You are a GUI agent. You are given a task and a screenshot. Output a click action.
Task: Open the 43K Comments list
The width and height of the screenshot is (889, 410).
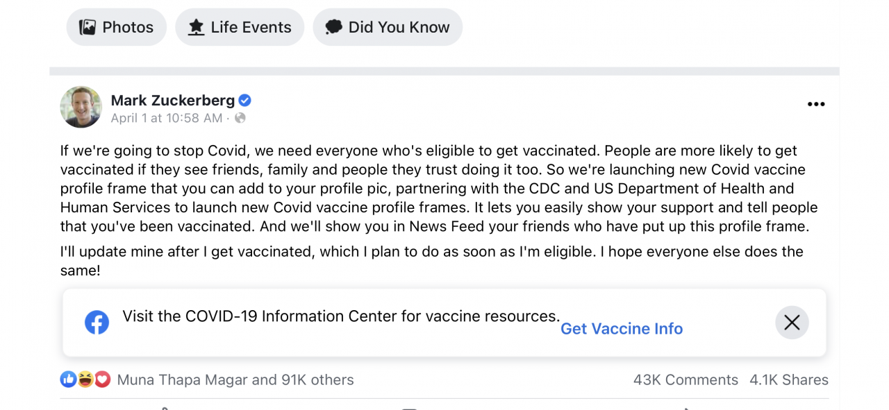pos(686,379)
